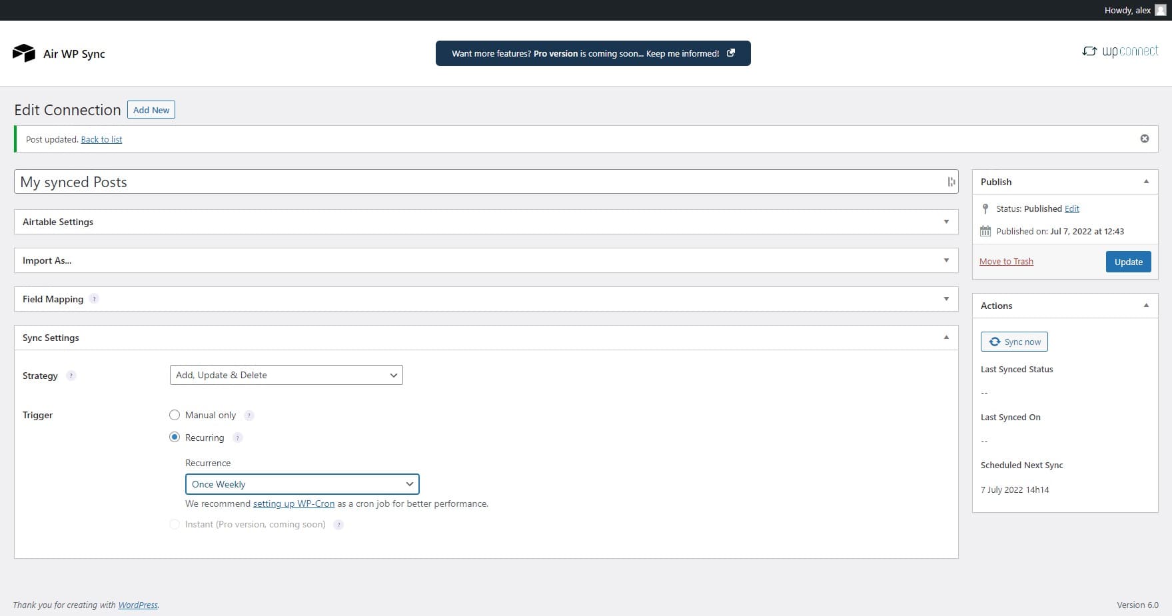Click the help icon next to Recurring

click(x=237, y=438)
